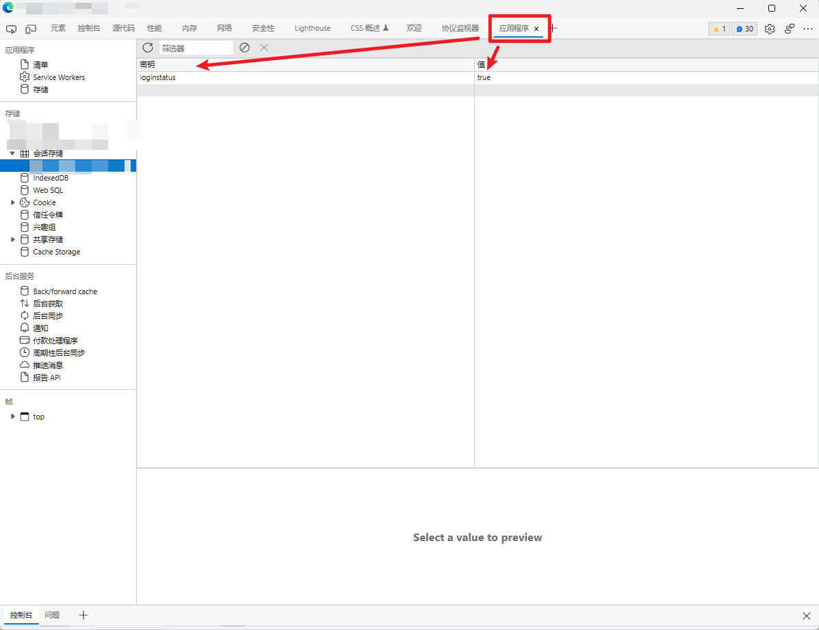The image size is (819, 630).
Task: Expand the top frame node
Action: point(12,417)
